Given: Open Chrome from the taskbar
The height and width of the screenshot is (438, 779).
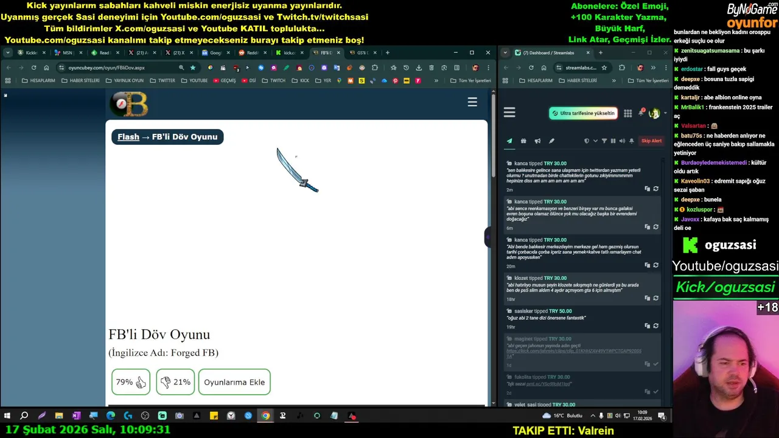Looking at the screenshot, I should [266, 416].
